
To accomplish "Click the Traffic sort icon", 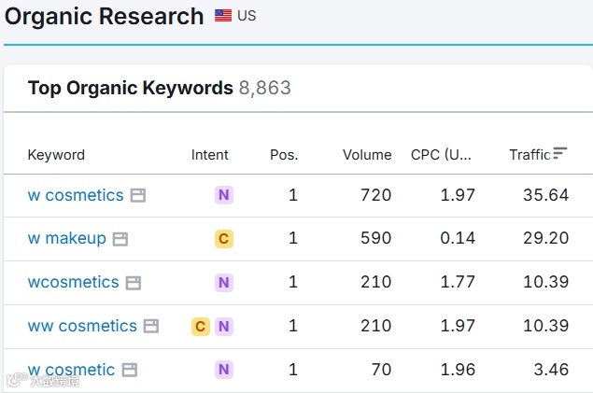I will [560, 153].
